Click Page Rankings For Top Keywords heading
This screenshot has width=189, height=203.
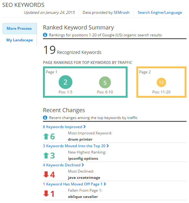[87, 63]
